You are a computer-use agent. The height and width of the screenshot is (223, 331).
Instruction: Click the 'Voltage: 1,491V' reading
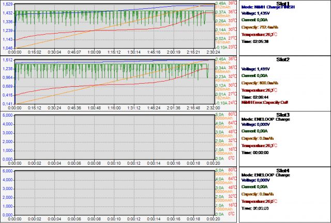click(x=255, y=69)
